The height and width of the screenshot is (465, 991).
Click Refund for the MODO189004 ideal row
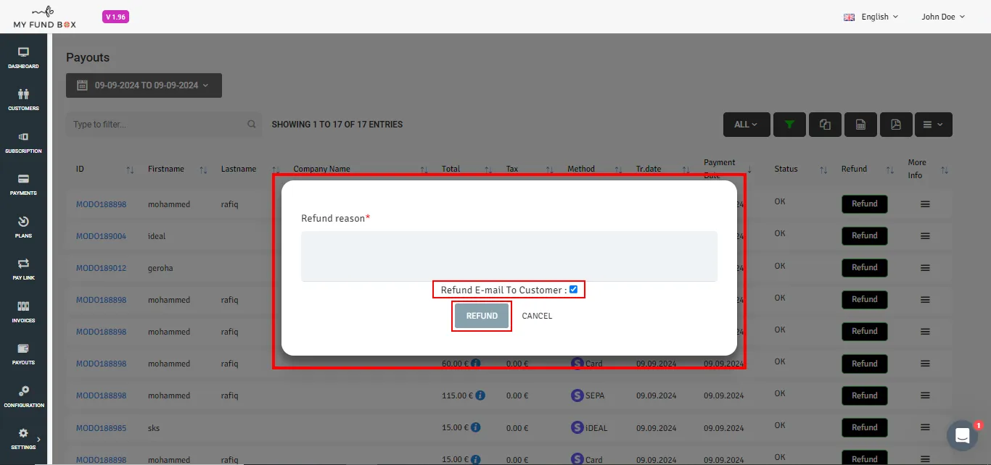pyautogui.click(x=865, y=235)
